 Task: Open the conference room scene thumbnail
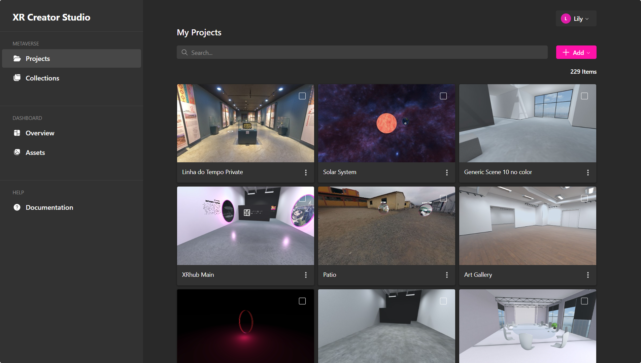(528, 326)
